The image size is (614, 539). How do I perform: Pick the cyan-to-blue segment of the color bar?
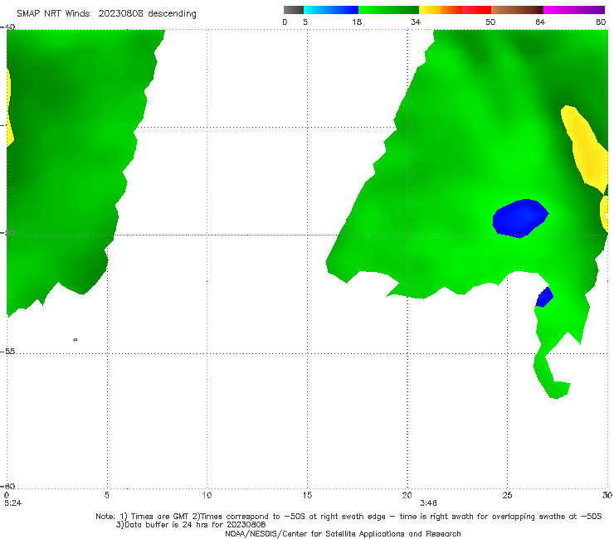coord(331,10)
